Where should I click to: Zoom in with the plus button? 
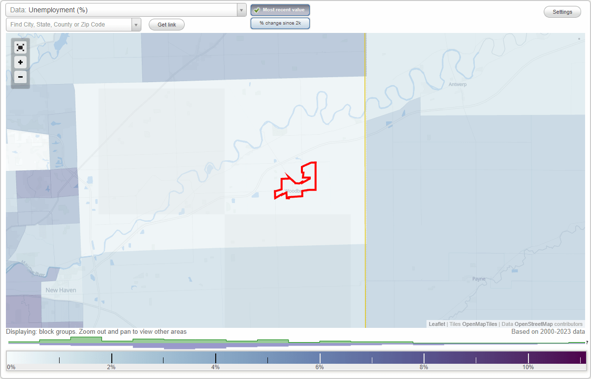click(20, 62)
